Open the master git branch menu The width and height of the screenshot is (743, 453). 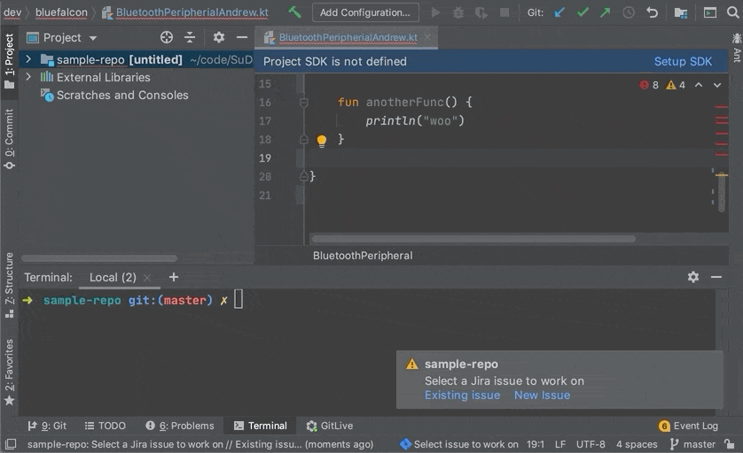pyautogui.click(x=692, y=444)
